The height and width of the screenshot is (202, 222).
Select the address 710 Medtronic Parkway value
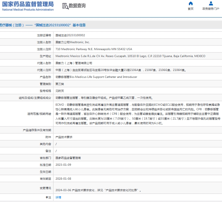pyautogui.click(x=94, y=49)
